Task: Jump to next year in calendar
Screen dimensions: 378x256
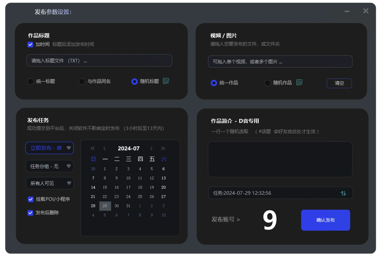Action: point(163,148)
